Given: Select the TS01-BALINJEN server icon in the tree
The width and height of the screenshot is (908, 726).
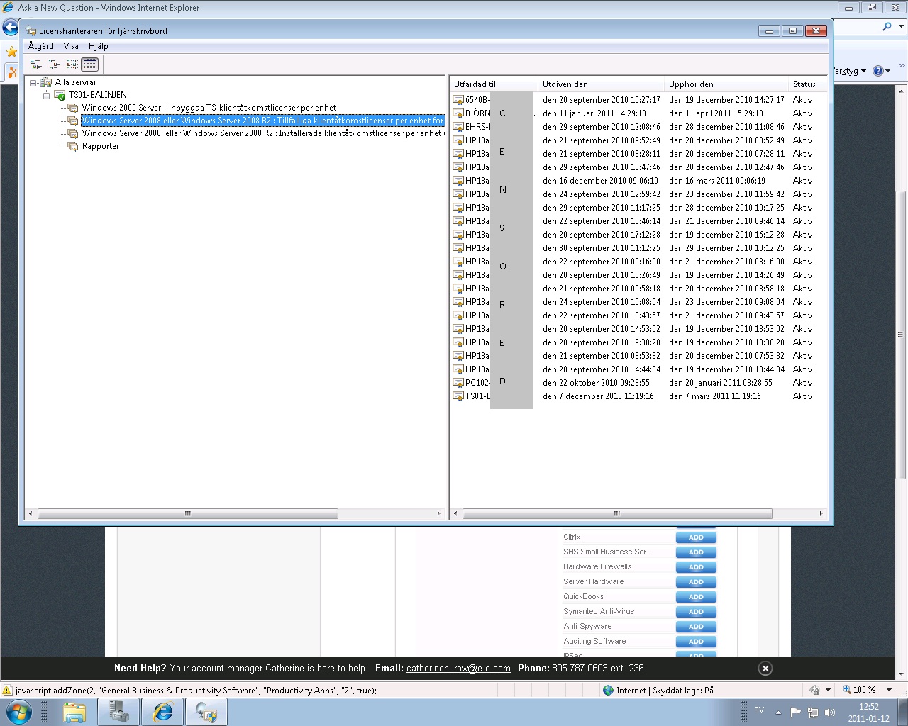Looking at the screenshot, I should tap(58, 94).
